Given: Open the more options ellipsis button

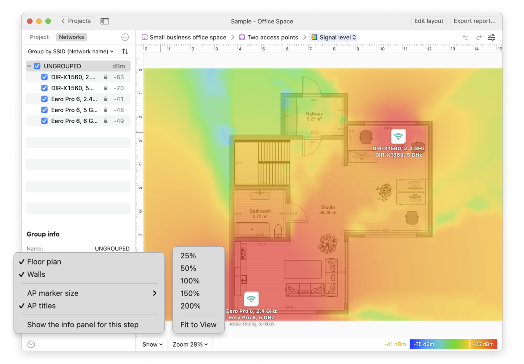Looking at the screenshot, I should (x=125, y=37).
